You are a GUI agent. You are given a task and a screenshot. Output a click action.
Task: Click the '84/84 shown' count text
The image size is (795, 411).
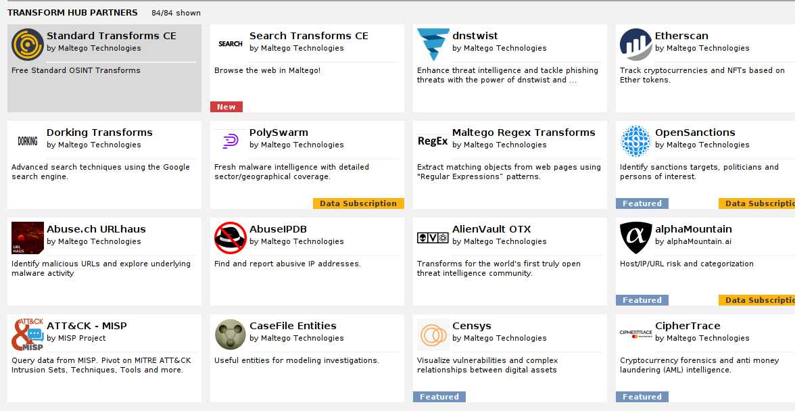[176, 13]
